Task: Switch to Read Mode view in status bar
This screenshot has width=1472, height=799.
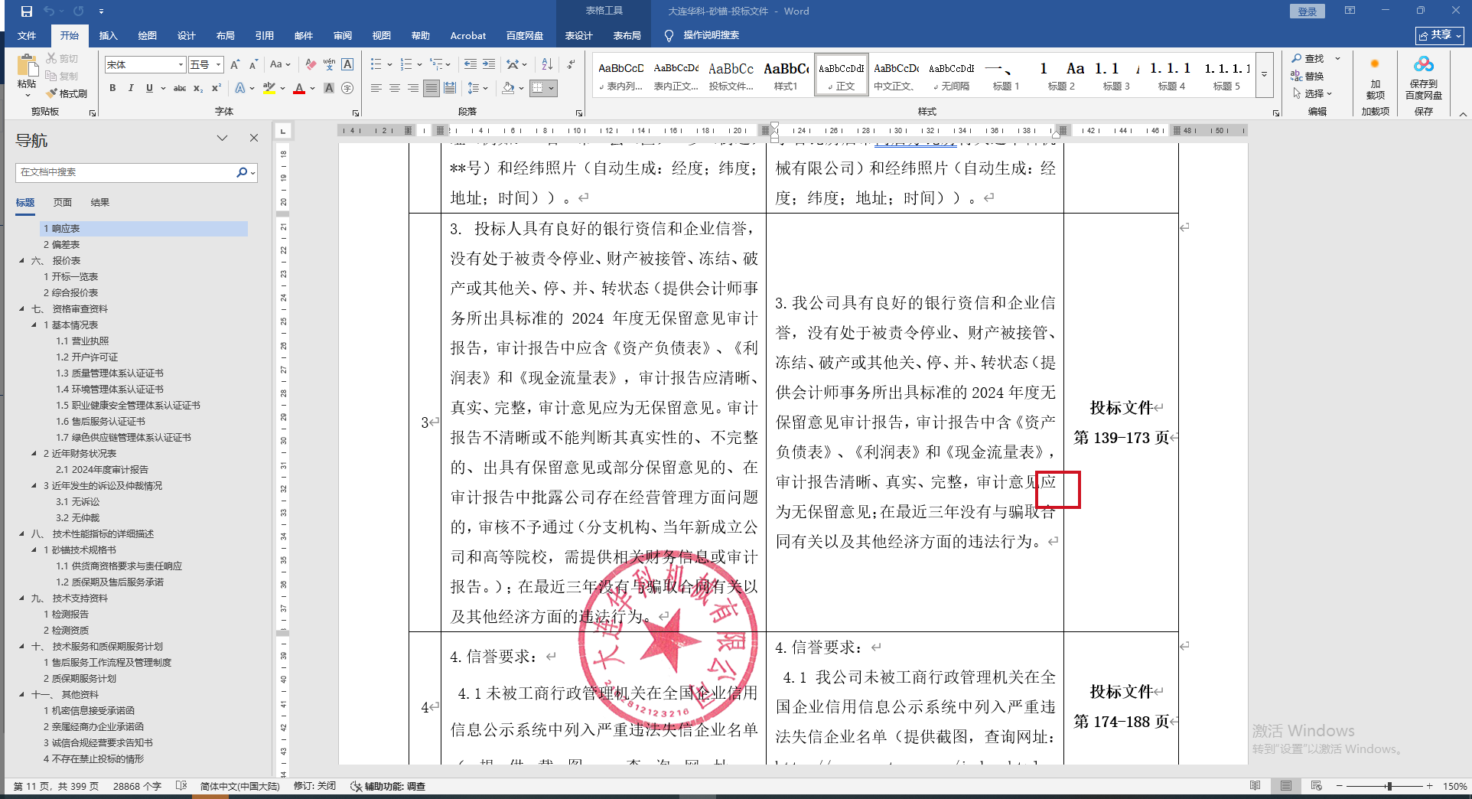Action: point(1255,786)
